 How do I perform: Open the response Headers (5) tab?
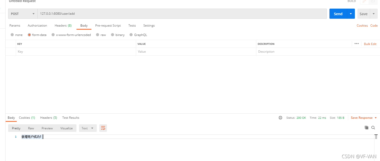pyautogui.click(x=49, y=117)
